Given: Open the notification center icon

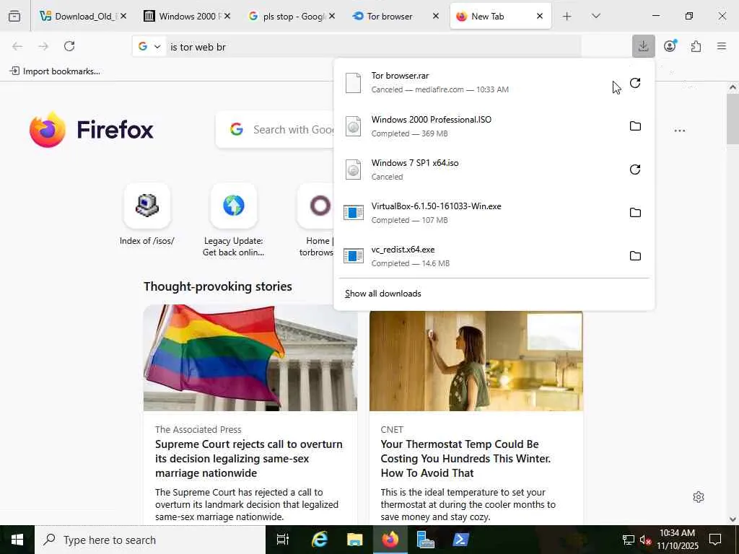Looking at the screenshot, I should [x=715, y=540].
